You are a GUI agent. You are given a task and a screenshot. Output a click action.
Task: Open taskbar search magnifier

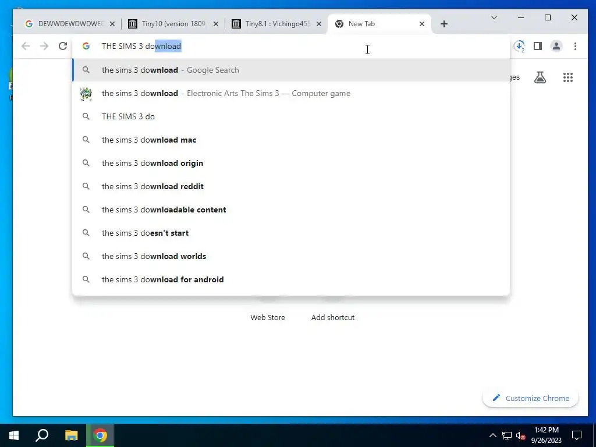click(x=42, y=435)
